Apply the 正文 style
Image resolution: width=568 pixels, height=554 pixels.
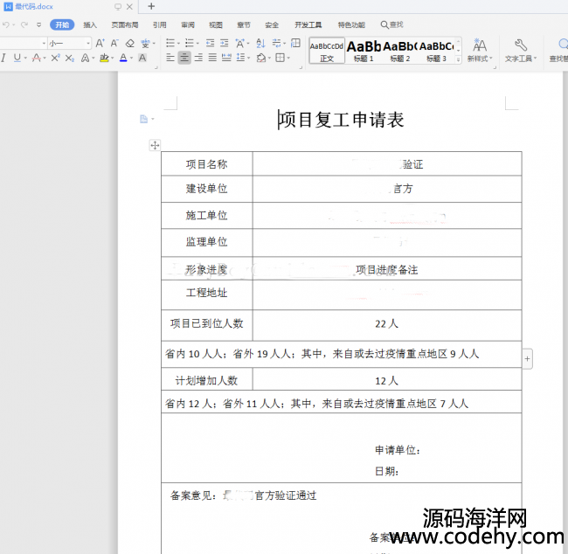pos(327,51)
